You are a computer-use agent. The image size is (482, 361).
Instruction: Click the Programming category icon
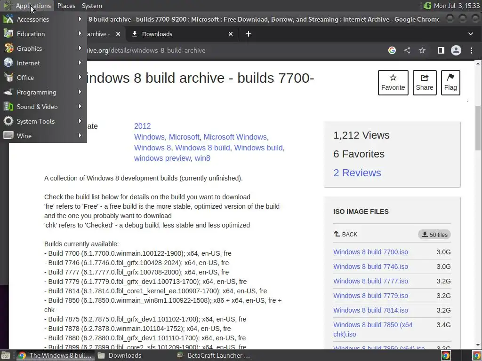[8, 92]
